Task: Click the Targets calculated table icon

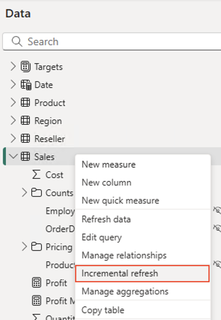Action: tap(25, 66)
